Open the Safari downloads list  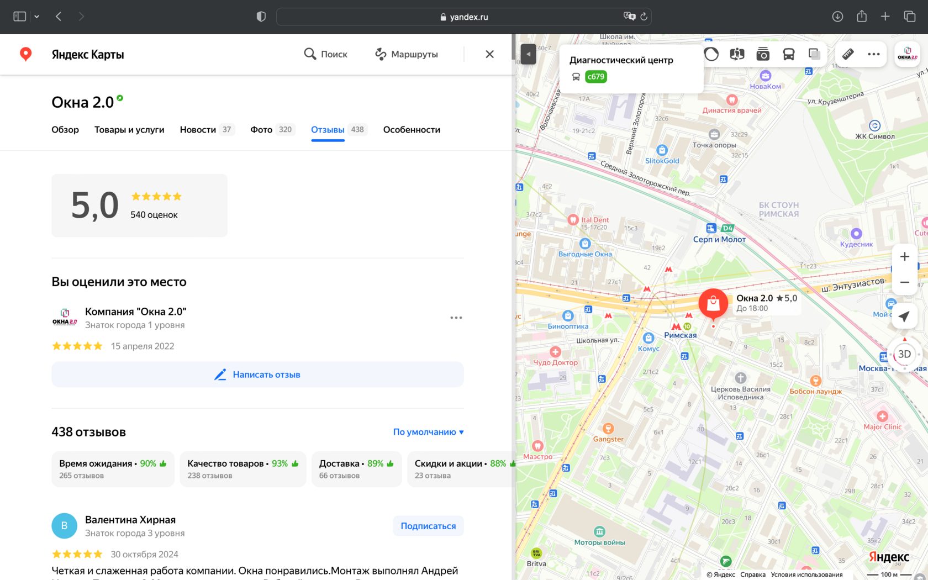tap(837, 17)
